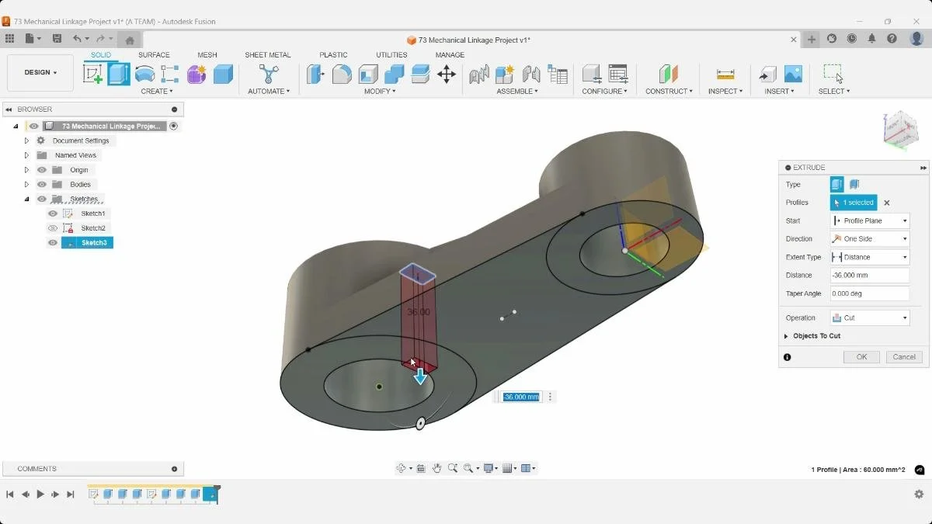
Task: Open the CREATE menu label
Action: [x=157, y=92]
